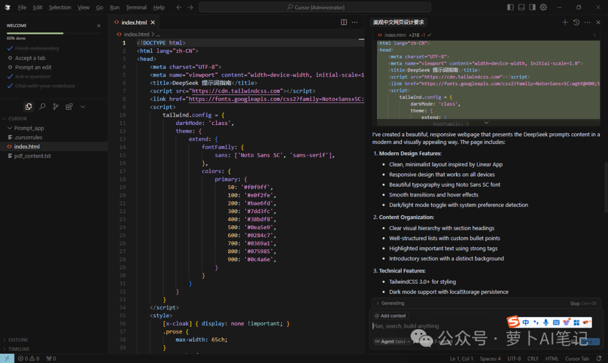Click the Add context button
Screen dimensions: 608x363
coord(391,316)
